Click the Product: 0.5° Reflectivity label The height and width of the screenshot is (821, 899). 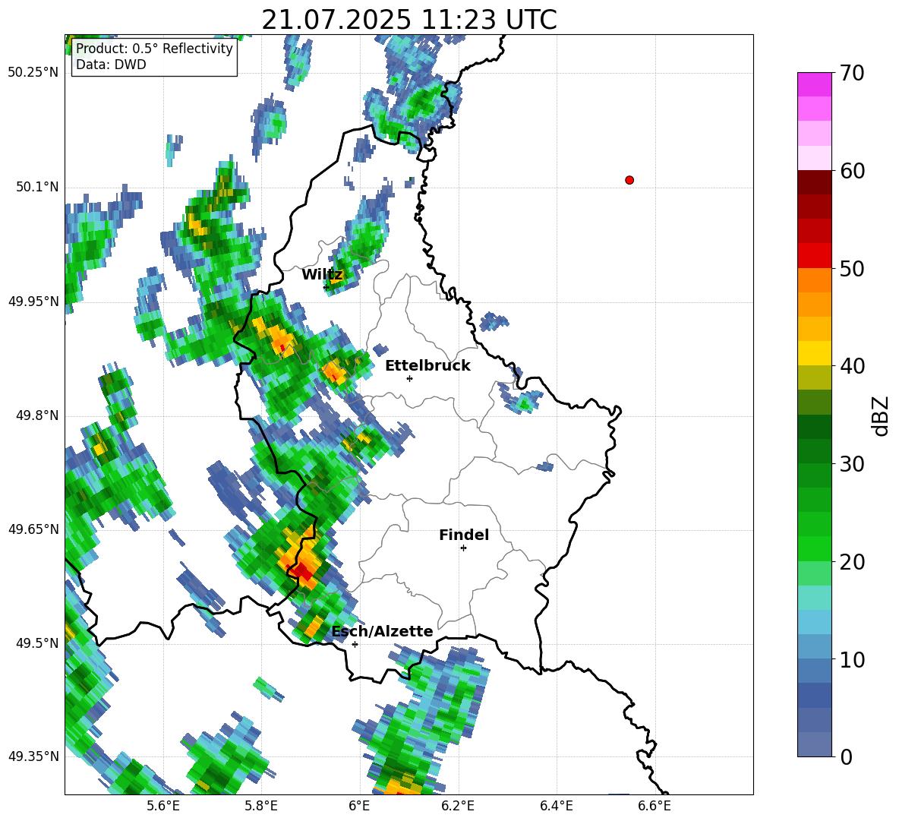pyautogui.click(x=154, y=49)
